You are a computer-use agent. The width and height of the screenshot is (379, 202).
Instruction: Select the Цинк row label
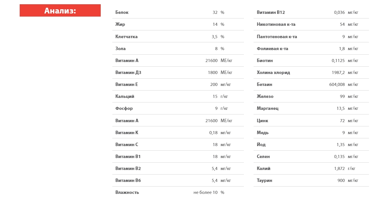(x=262, y=120)
